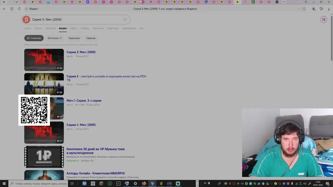The height and width of the screenshot is (187, 333).
Task: Play the Серия 4: Меч thumbnail 48:14
Action: point(44,132)
